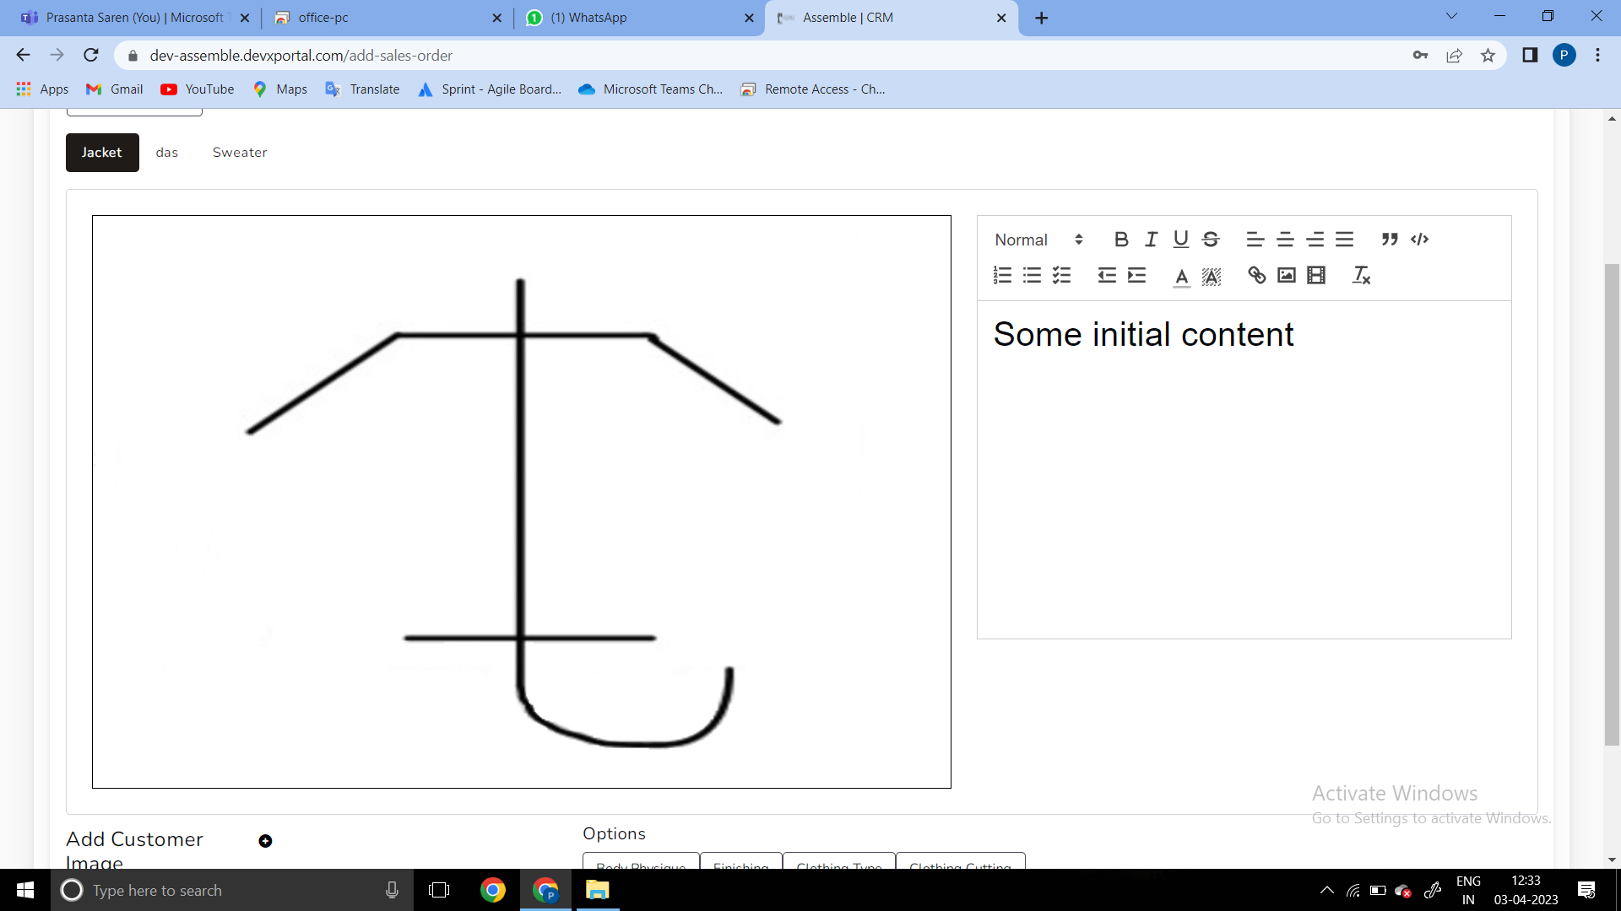This screenshot has height=911, width=1621.
Task: Toggle underline formatting in editor
Action: pos(1180,240)
